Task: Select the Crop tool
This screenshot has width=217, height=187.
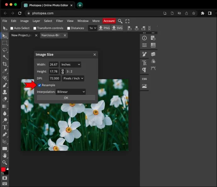Action: click(5, 64)
